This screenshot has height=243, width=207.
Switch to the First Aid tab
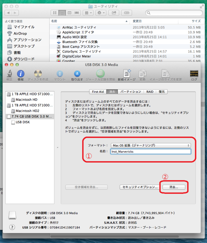click(98, 92)
